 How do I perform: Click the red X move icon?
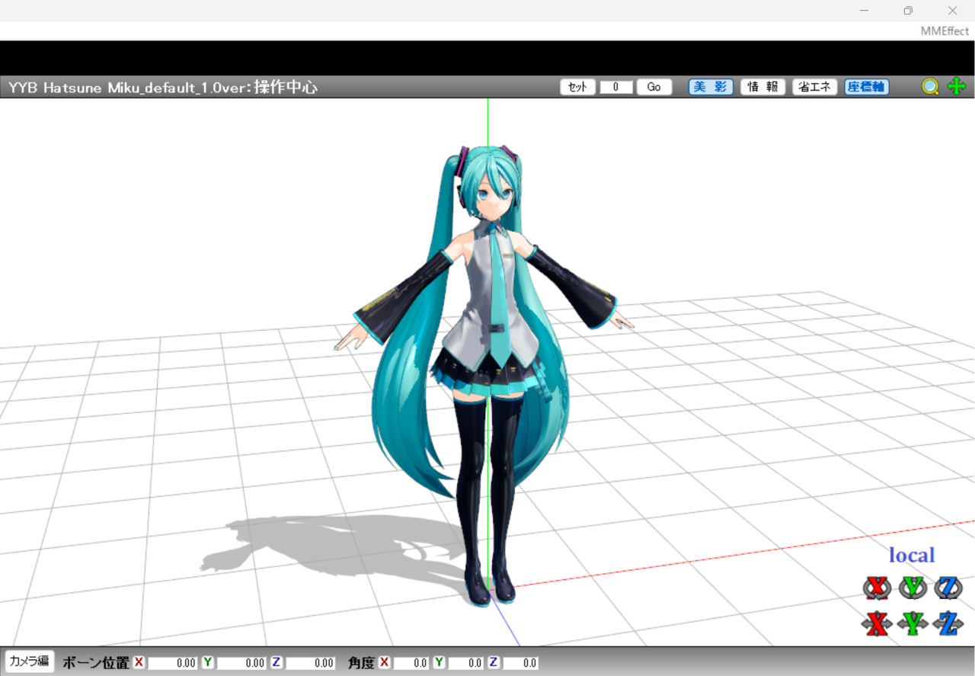click(877, 624)
